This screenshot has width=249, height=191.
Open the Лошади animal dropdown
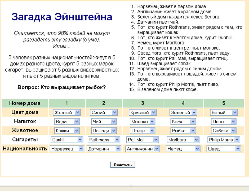coord(104,131)
